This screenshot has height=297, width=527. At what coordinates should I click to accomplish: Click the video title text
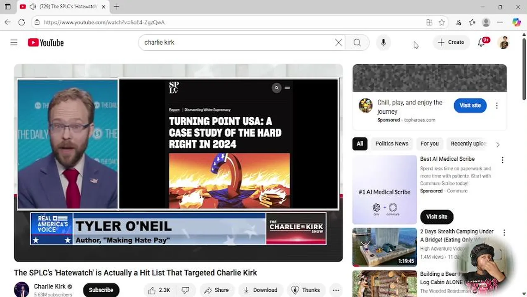(x=135, y=273)
